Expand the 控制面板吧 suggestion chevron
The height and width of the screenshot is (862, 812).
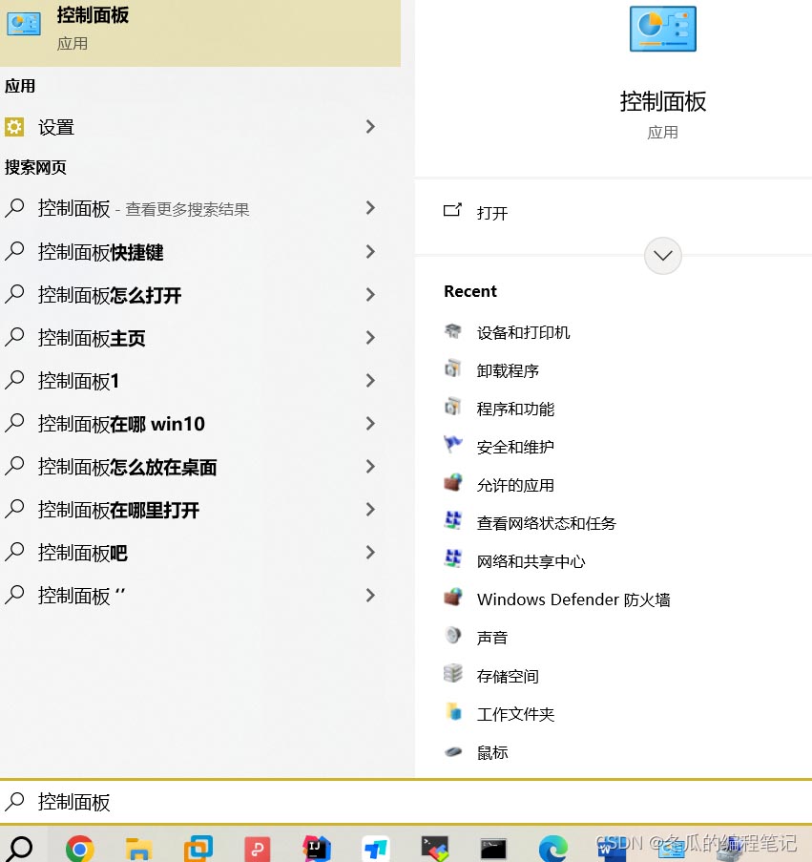pos(371,553)
